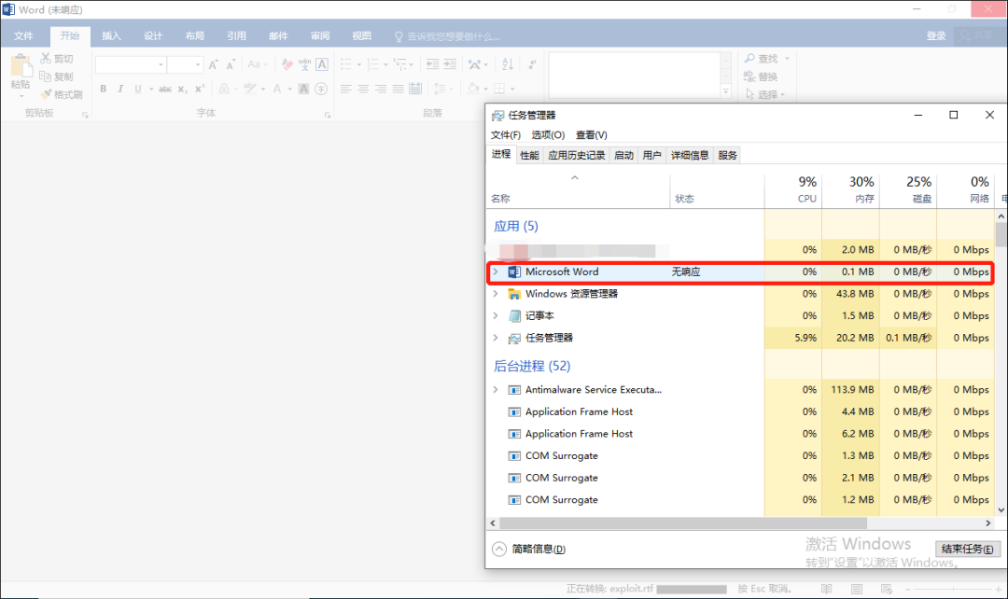Toggle subscript (x₂) formatting

click(x=182, y=90)
